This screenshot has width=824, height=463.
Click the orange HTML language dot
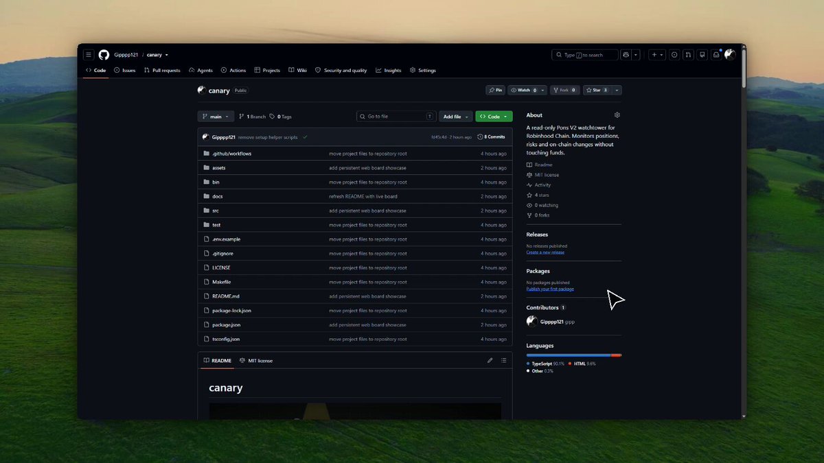tap(570, 364)
